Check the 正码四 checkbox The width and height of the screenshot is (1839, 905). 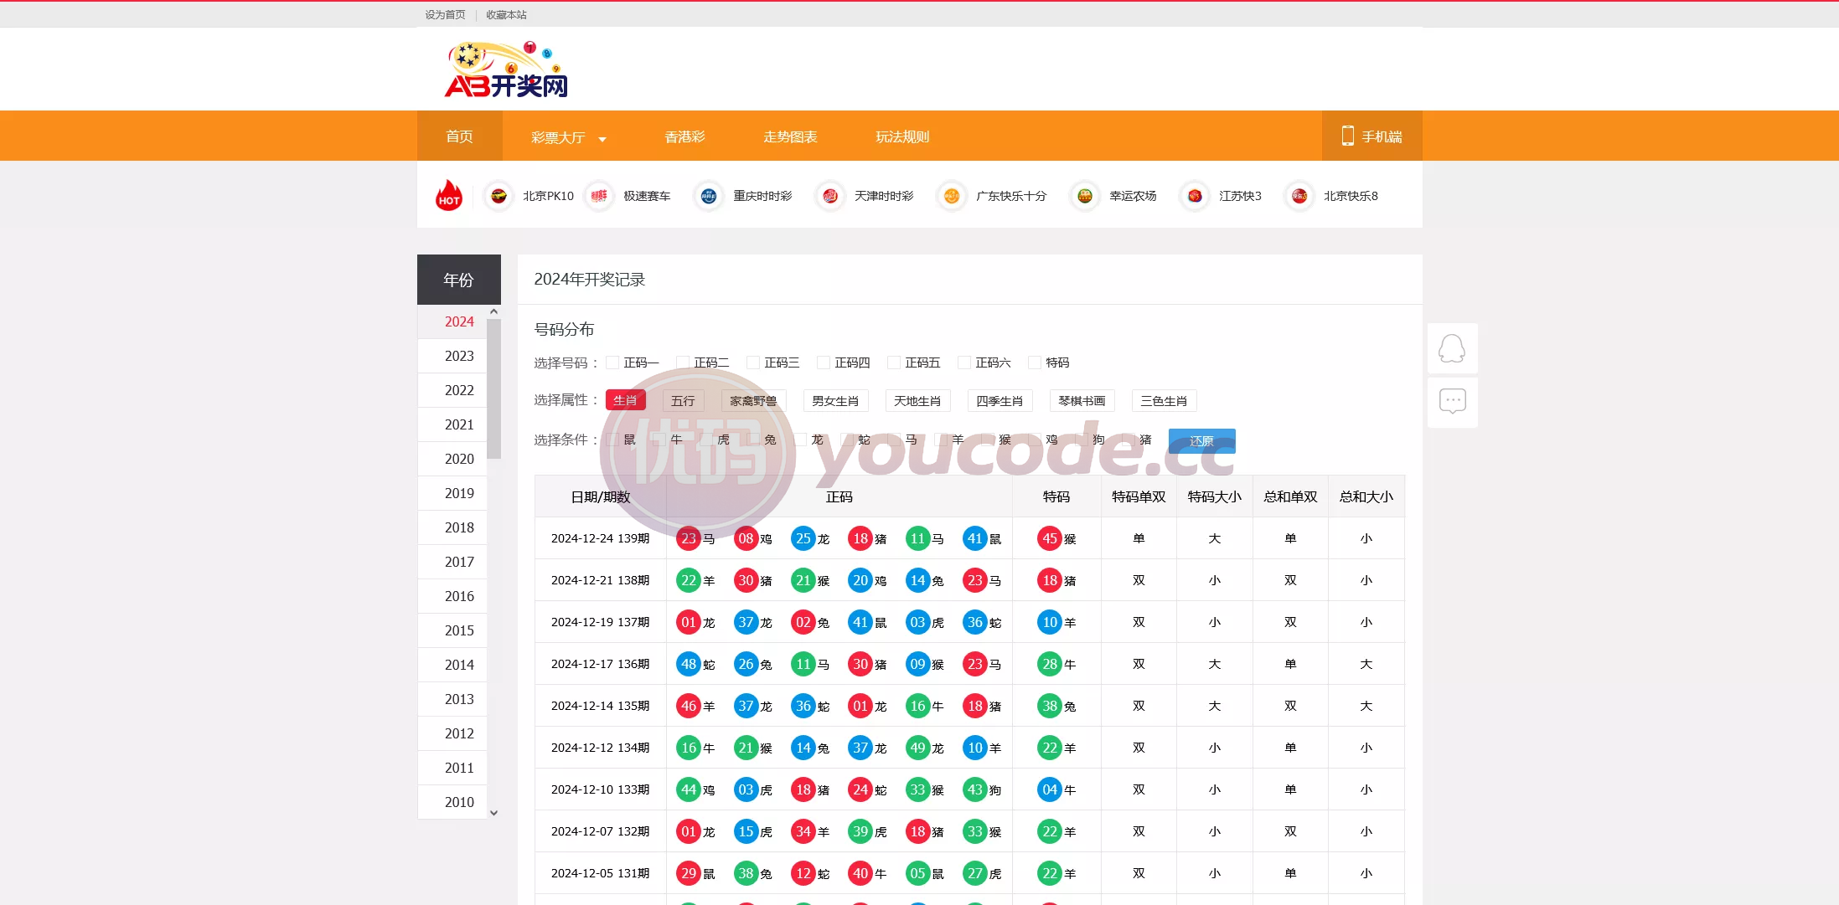(824, 363)
